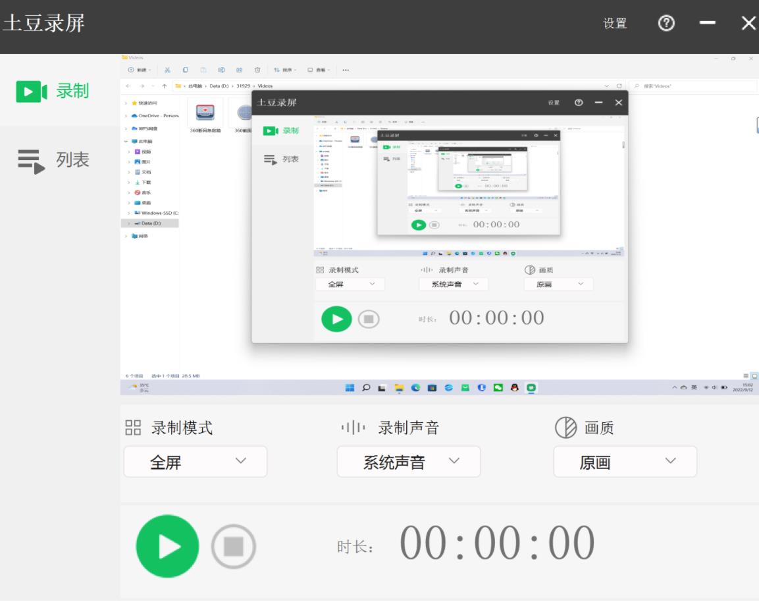The image size is (759, 604).
Task: Click the Delete trash icon in previewed Explorer
Action: click(257, 70)
